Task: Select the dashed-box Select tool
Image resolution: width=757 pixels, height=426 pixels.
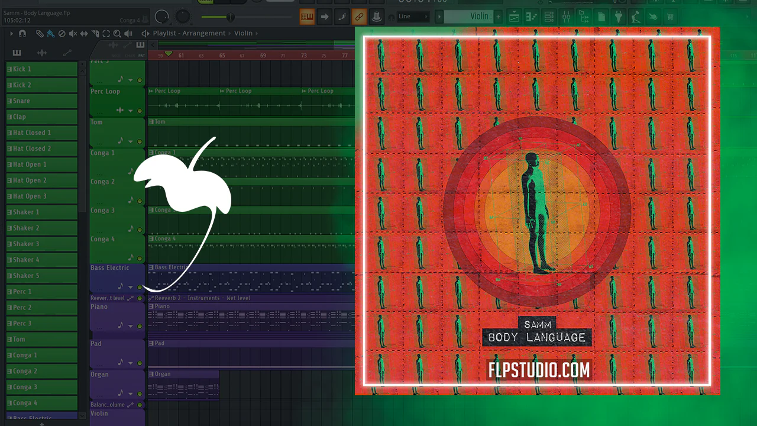Action: pyautogui.click(x=106, y=34)
